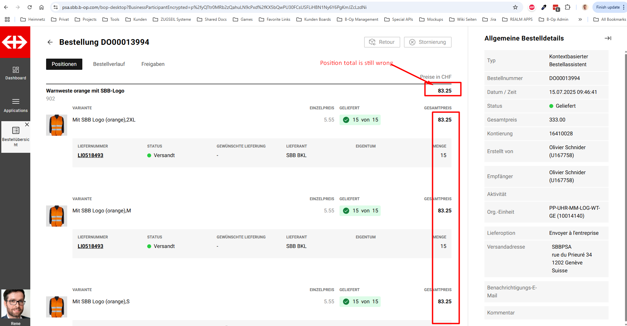This screenshot has height=326, width=627.
Task: Open the browser extensions puzzle icon
Action: tap(568, 7)
